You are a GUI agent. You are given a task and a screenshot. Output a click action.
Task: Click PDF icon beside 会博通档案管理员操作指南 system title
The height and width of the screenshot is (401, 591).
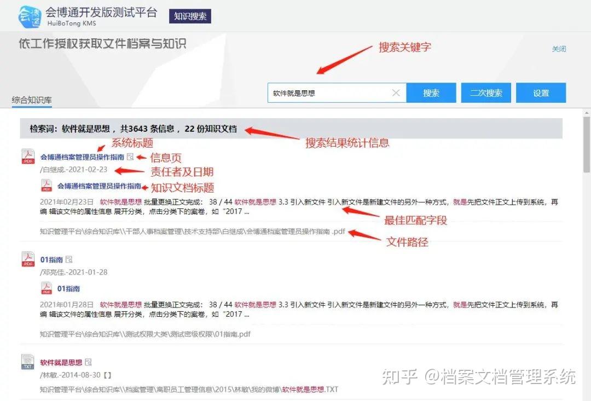tap(28, 156)
